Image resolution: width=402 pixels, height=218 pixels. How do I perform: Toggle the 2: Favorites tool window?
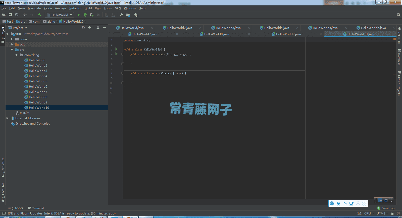tap(3, 192)
